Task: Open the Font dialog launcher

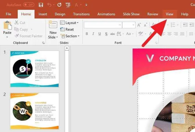Action: [156, 43]
